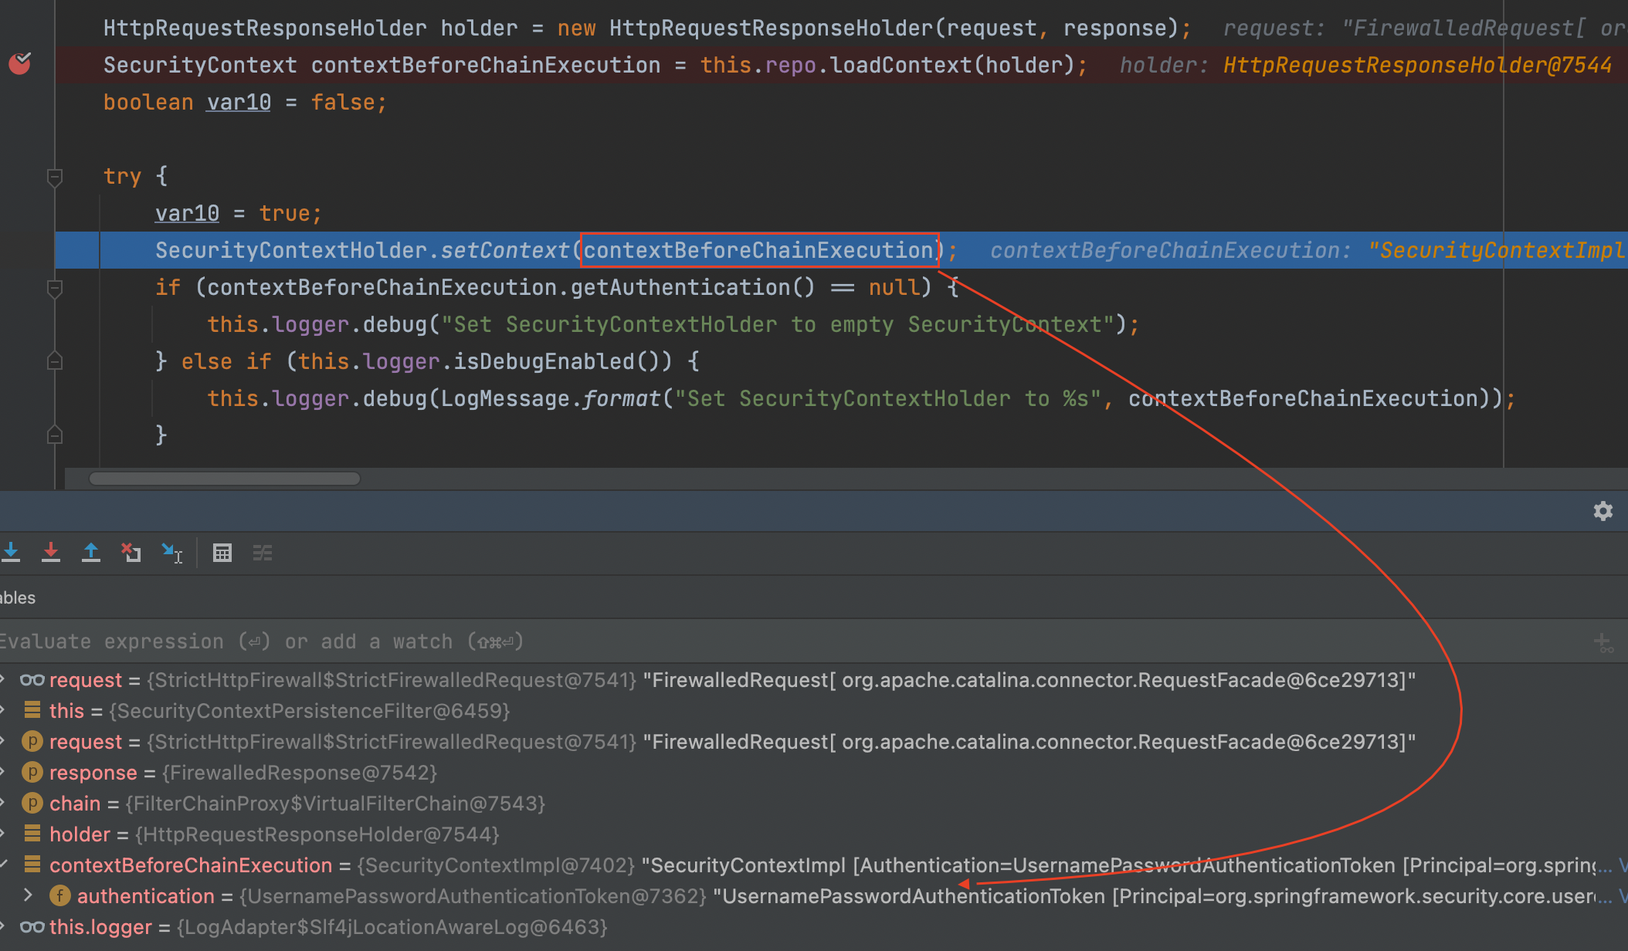The width and height of the screenshot is (1628, 951).
Task: Select the holder variable in the tree
Action: click(x=80, y=834)
